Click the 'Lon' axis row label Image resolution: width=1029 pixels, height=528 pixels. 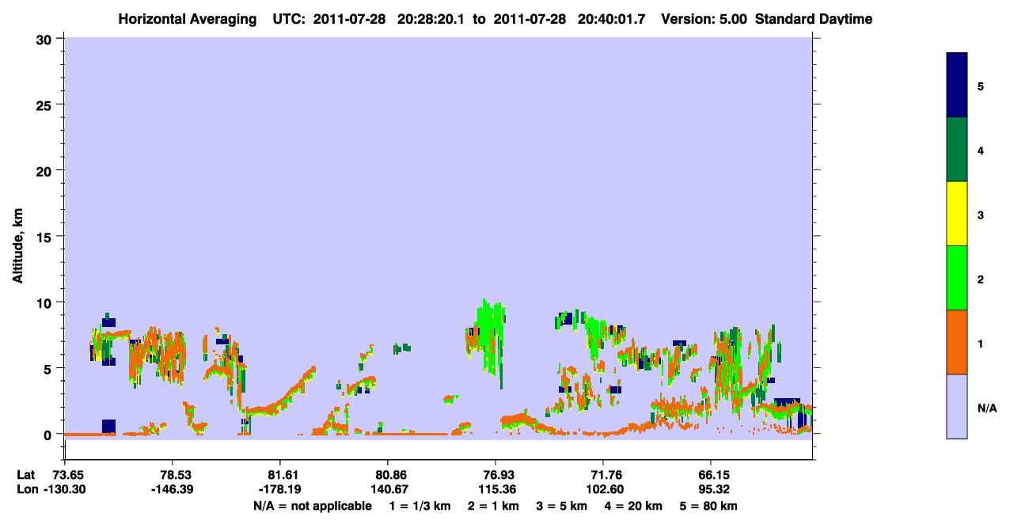tap(27, 489)
